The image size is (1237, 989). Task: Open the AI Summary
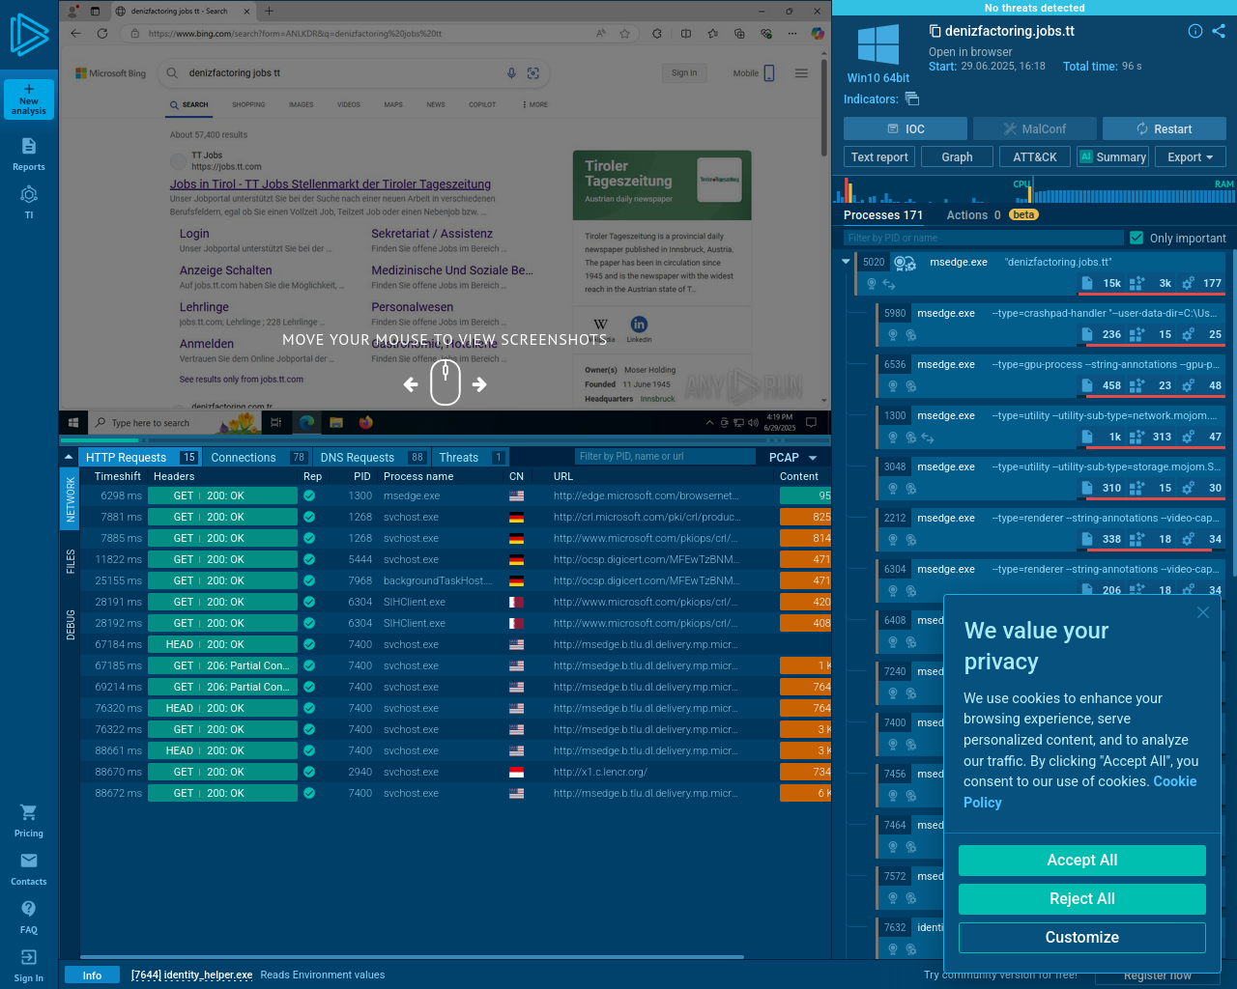(x=1113, y=156)
